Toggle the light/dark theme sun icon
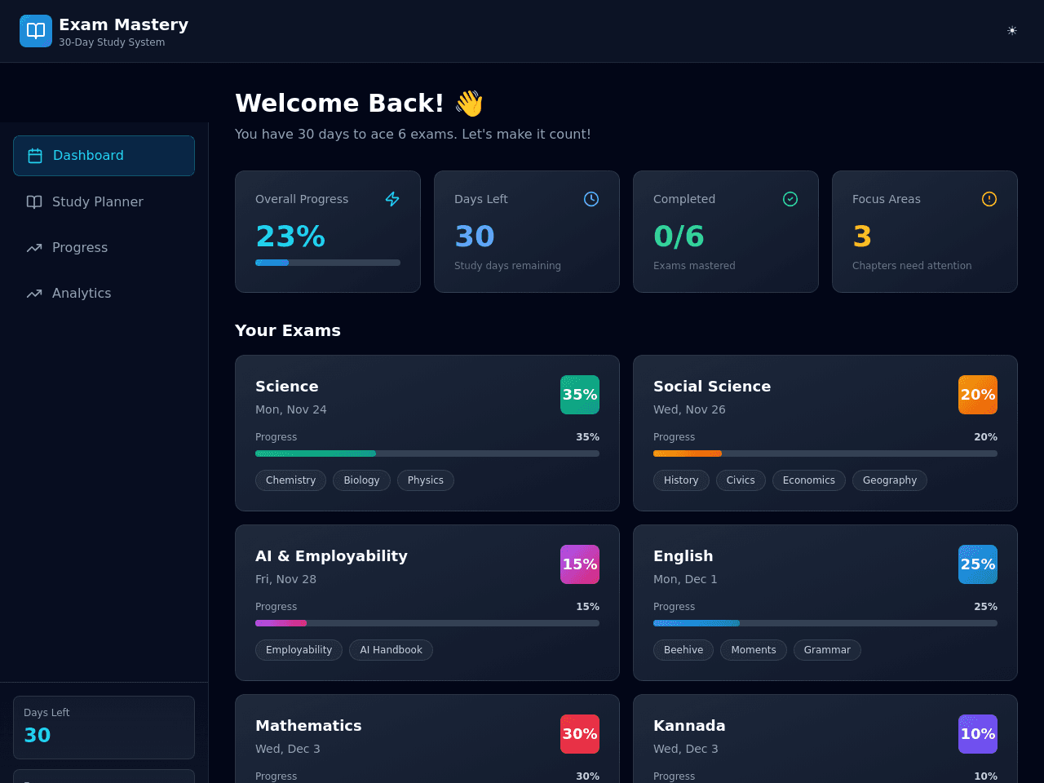The height and width of the screenshot is (783, 1044). tap(1011, 31)
